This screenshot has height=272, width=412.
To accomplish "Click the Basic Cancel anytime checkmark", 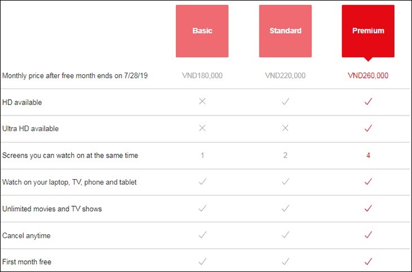I will [202, 235].
